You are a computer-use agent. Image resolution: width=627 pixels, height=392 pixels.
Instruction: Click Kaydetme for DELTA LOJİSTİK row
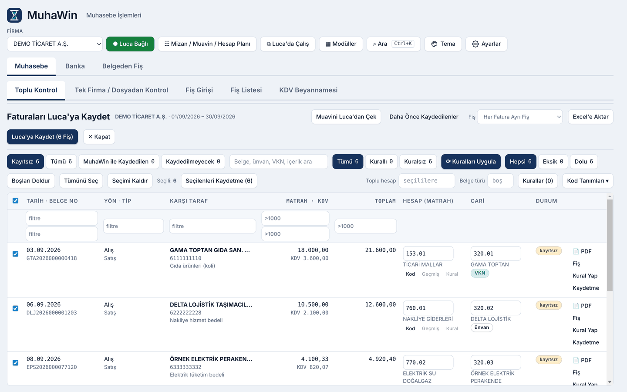(586, 342)
